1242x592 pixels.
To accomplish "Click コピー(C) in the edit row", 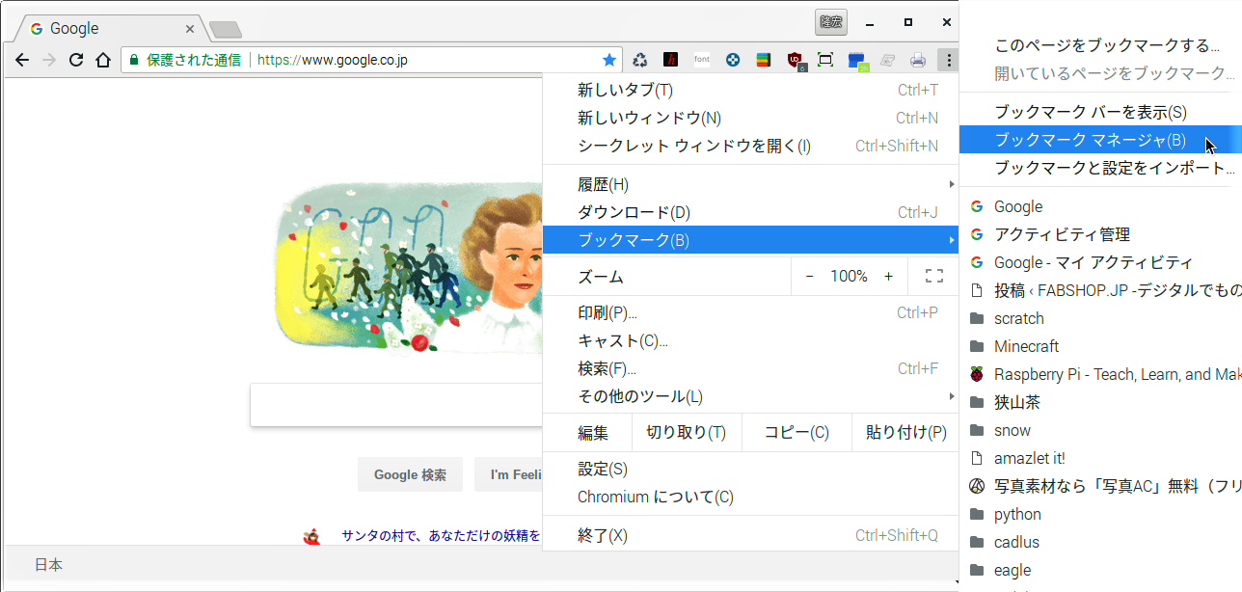I will [796, 433].
